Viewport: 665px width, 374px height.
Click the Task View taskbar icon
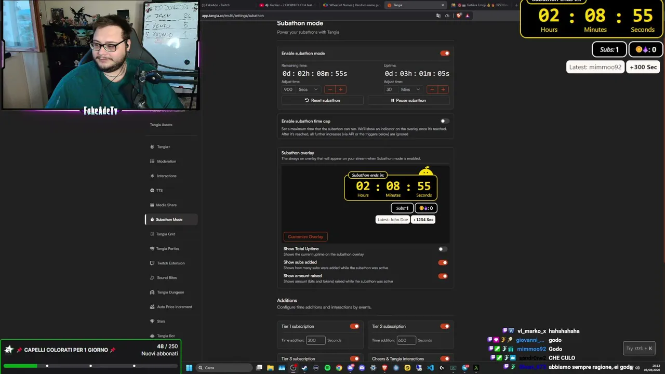259,368
